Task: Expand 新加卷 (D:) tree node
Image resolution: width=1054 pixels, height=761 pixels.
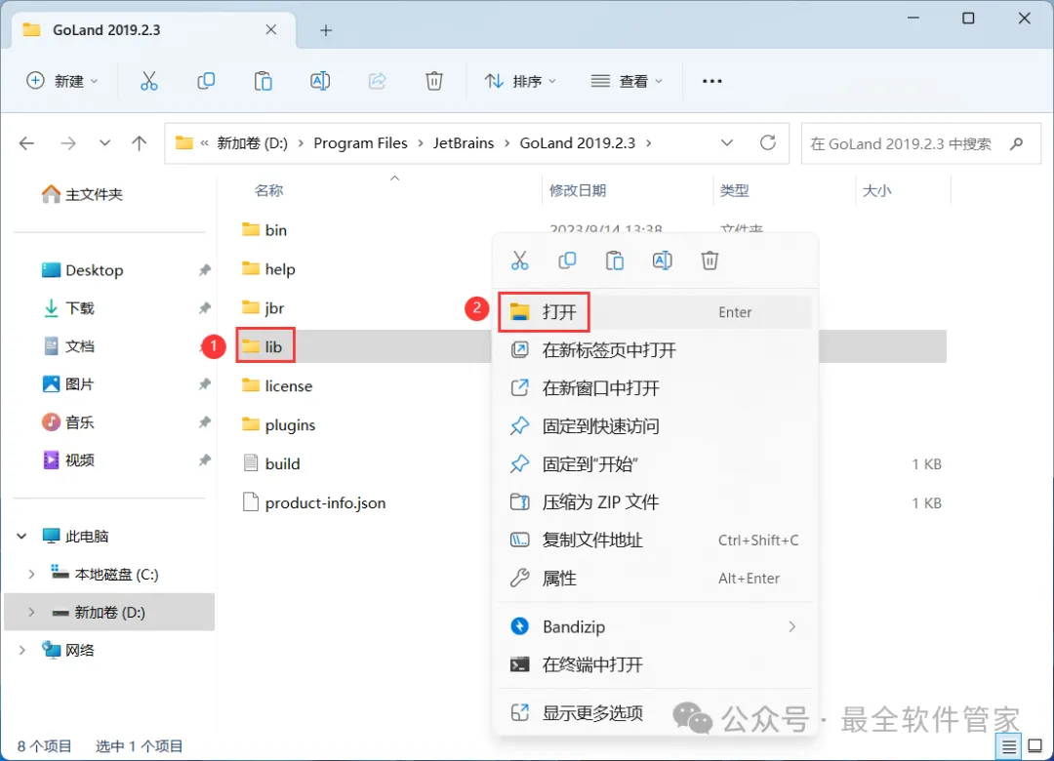Action: click(31, 613)
